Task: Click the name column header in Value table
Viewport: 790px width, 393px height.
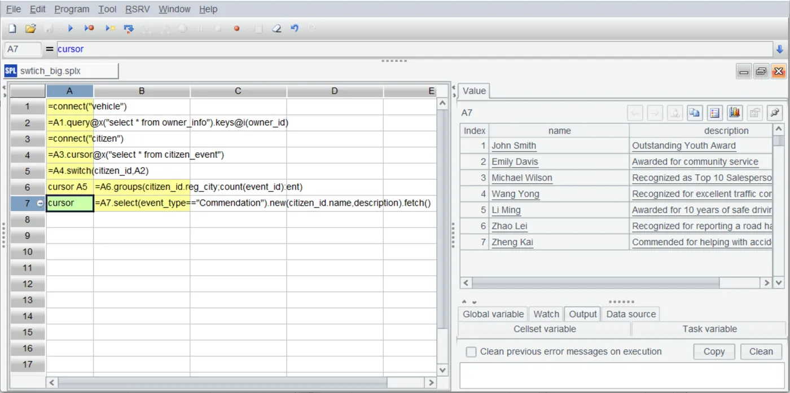Action: coord(559,131)
